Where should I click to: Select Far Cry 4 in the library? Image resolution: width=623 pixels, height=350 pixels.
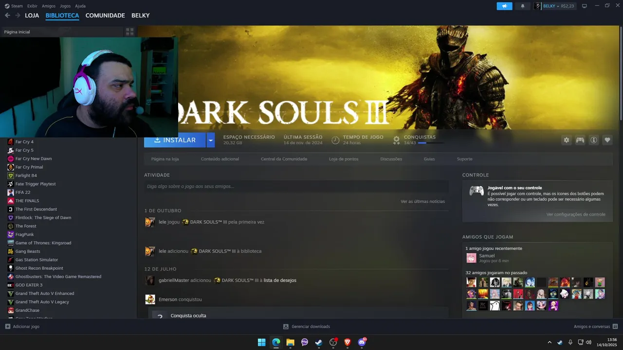point(24,142)
